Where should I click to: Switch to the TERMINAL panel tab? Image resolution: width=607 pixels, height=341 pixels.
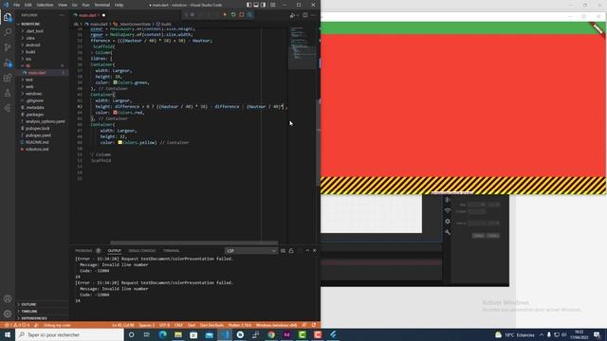coord(171,251)
